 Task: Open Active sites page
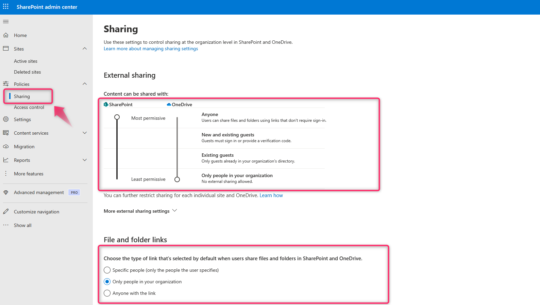click(x=26, y=61)
